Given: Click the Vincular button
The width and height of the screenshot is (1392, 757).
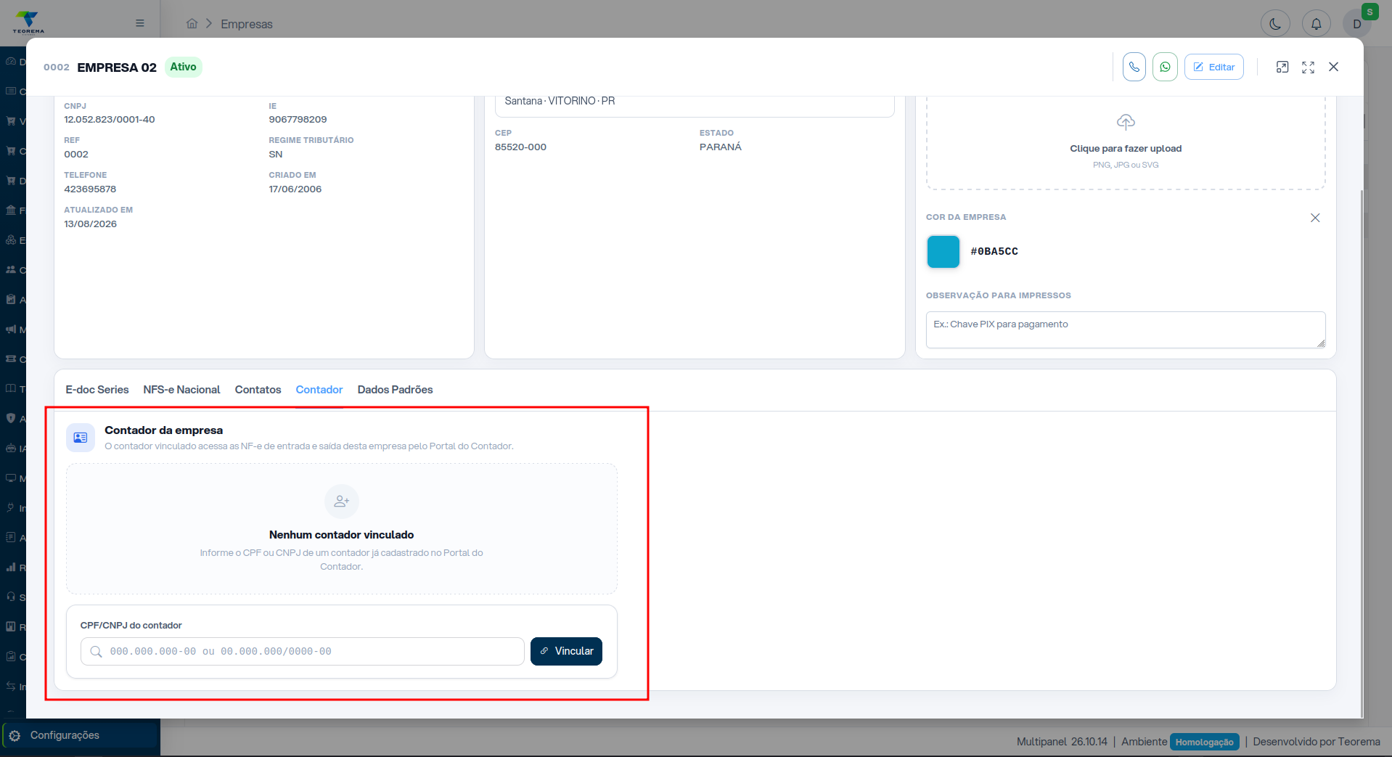Looking at the screenshot, I should [x=566, y=651].
